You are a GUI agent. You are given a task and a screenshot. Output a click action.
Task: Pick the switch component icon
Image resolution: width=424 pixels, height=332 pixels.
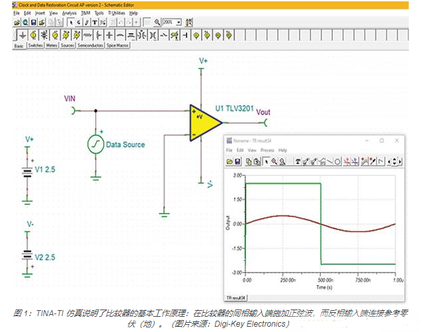tap(163, 35)
